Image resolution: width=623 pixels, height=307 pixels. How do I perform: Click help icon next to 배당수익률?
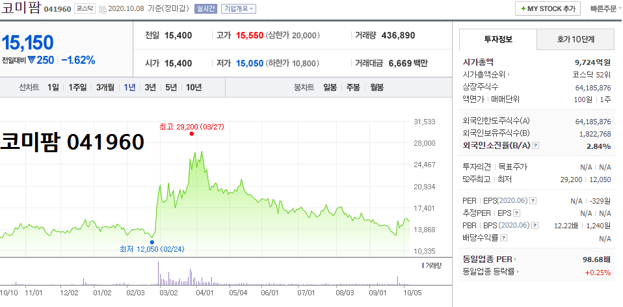tap(504, 238)
